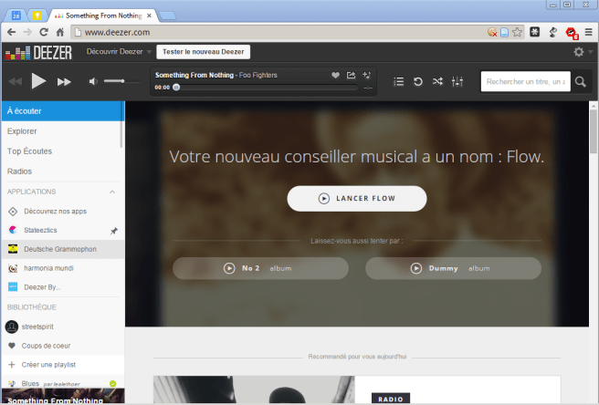Click Créer une playlist
Image resolution: width=599 pixels, height=405 pixels.
point(63,365)
